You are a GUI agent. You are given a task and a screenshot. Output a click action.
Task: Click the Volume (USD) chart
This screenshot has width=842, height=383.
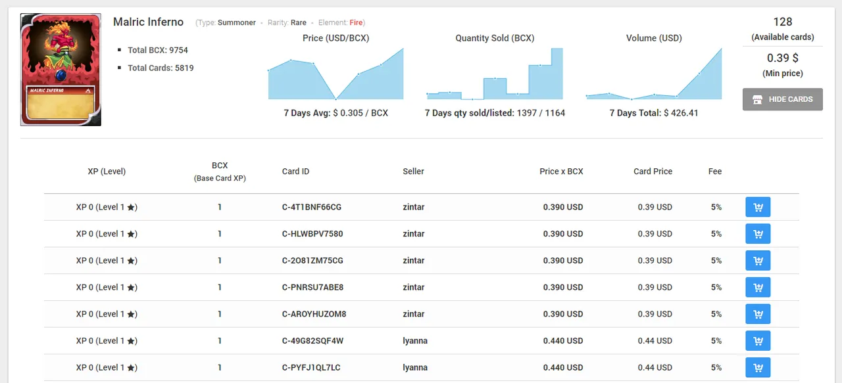[654, 74]
